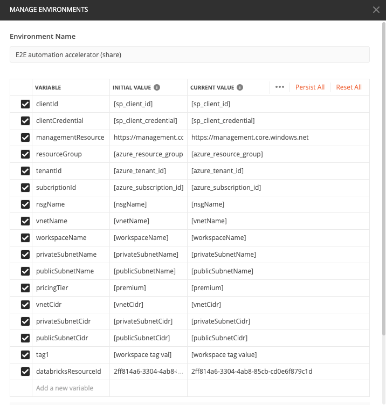This screenshot has width=386, height=405.
Task: Edit the Environment Name field
Action: [190, 54]
